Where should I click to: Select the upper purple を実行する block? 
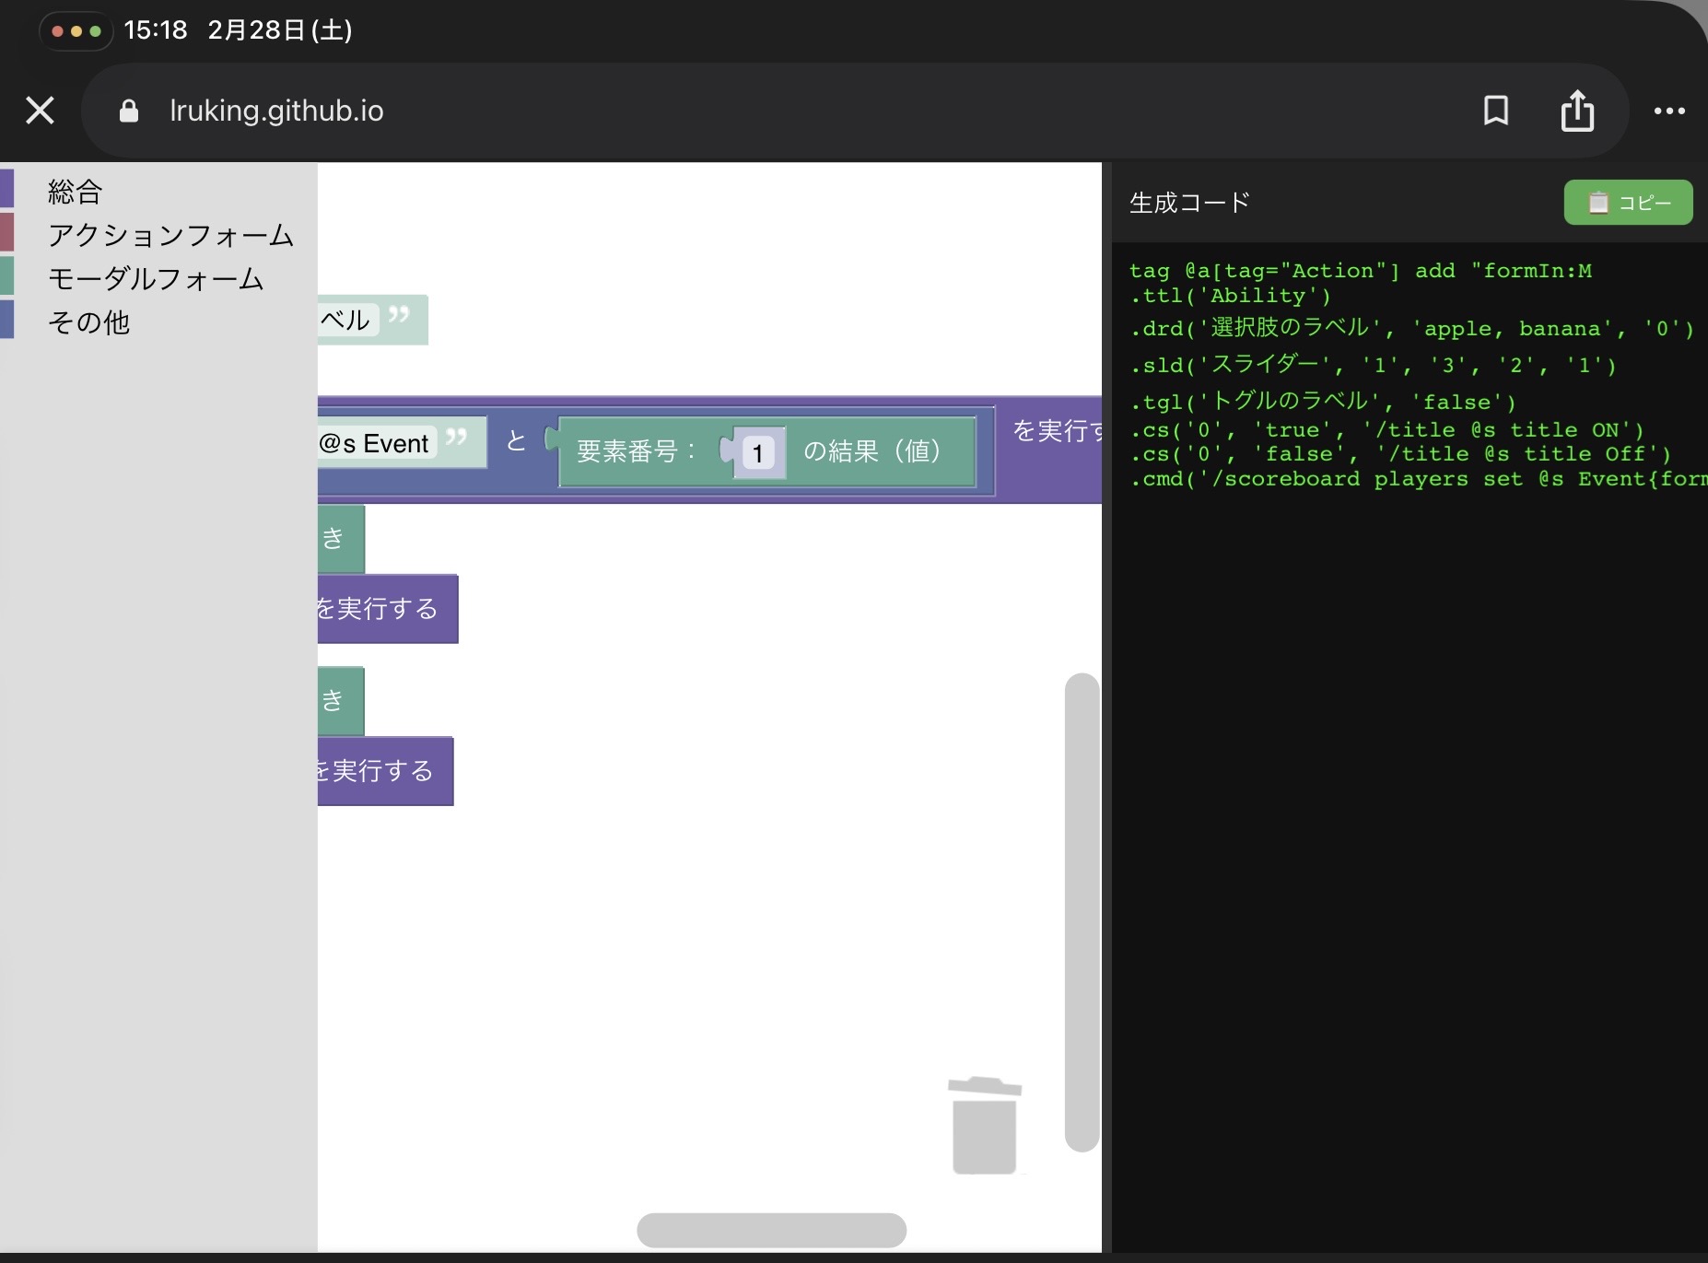coord(387,609)
